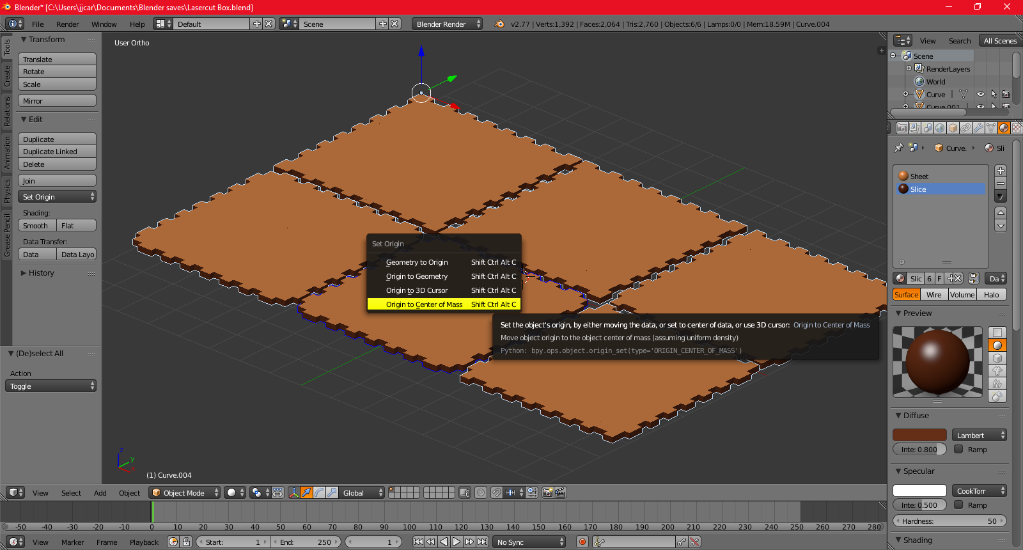This screenshot has height=550, width=1023.
Task: Move material slot up with arrow
Action: (x=1001, y=212)
